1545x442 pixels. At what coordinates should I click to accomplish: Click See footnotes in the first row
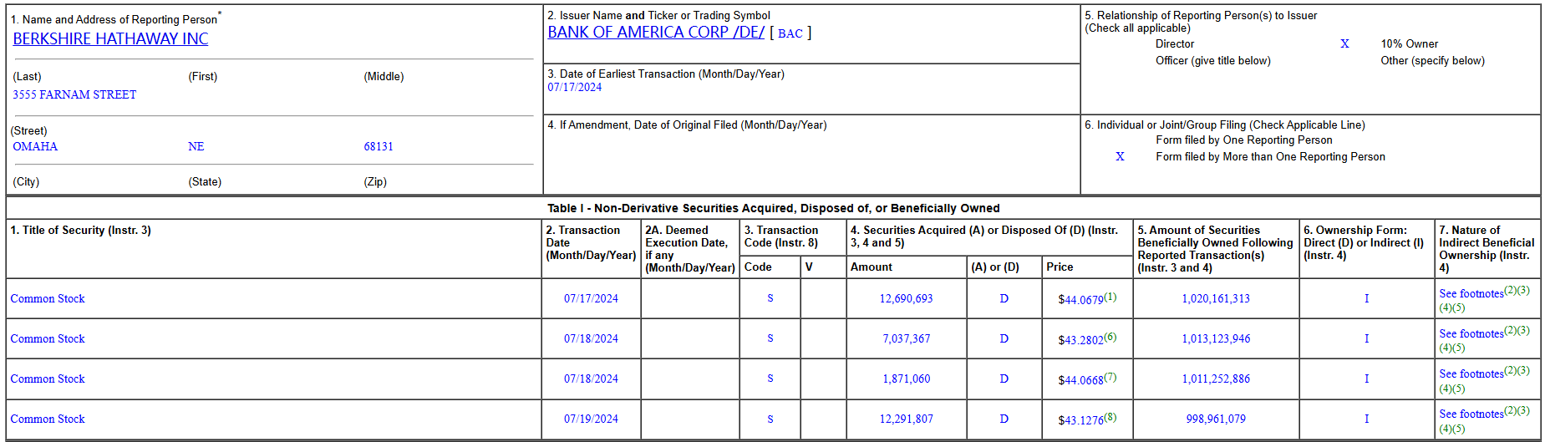pyautogui.click(x=1471, y=294)
